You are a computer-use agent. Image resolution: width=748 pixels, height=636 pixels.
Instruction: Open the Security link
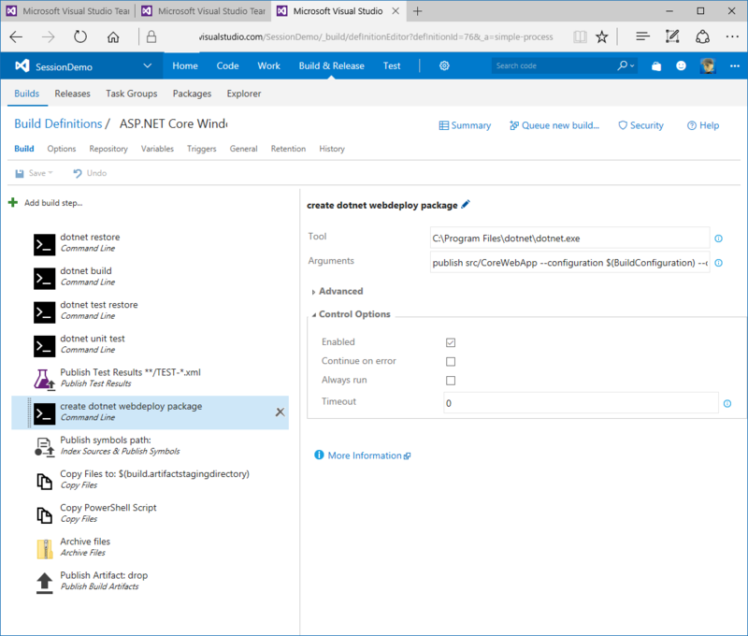coord(640,125)
